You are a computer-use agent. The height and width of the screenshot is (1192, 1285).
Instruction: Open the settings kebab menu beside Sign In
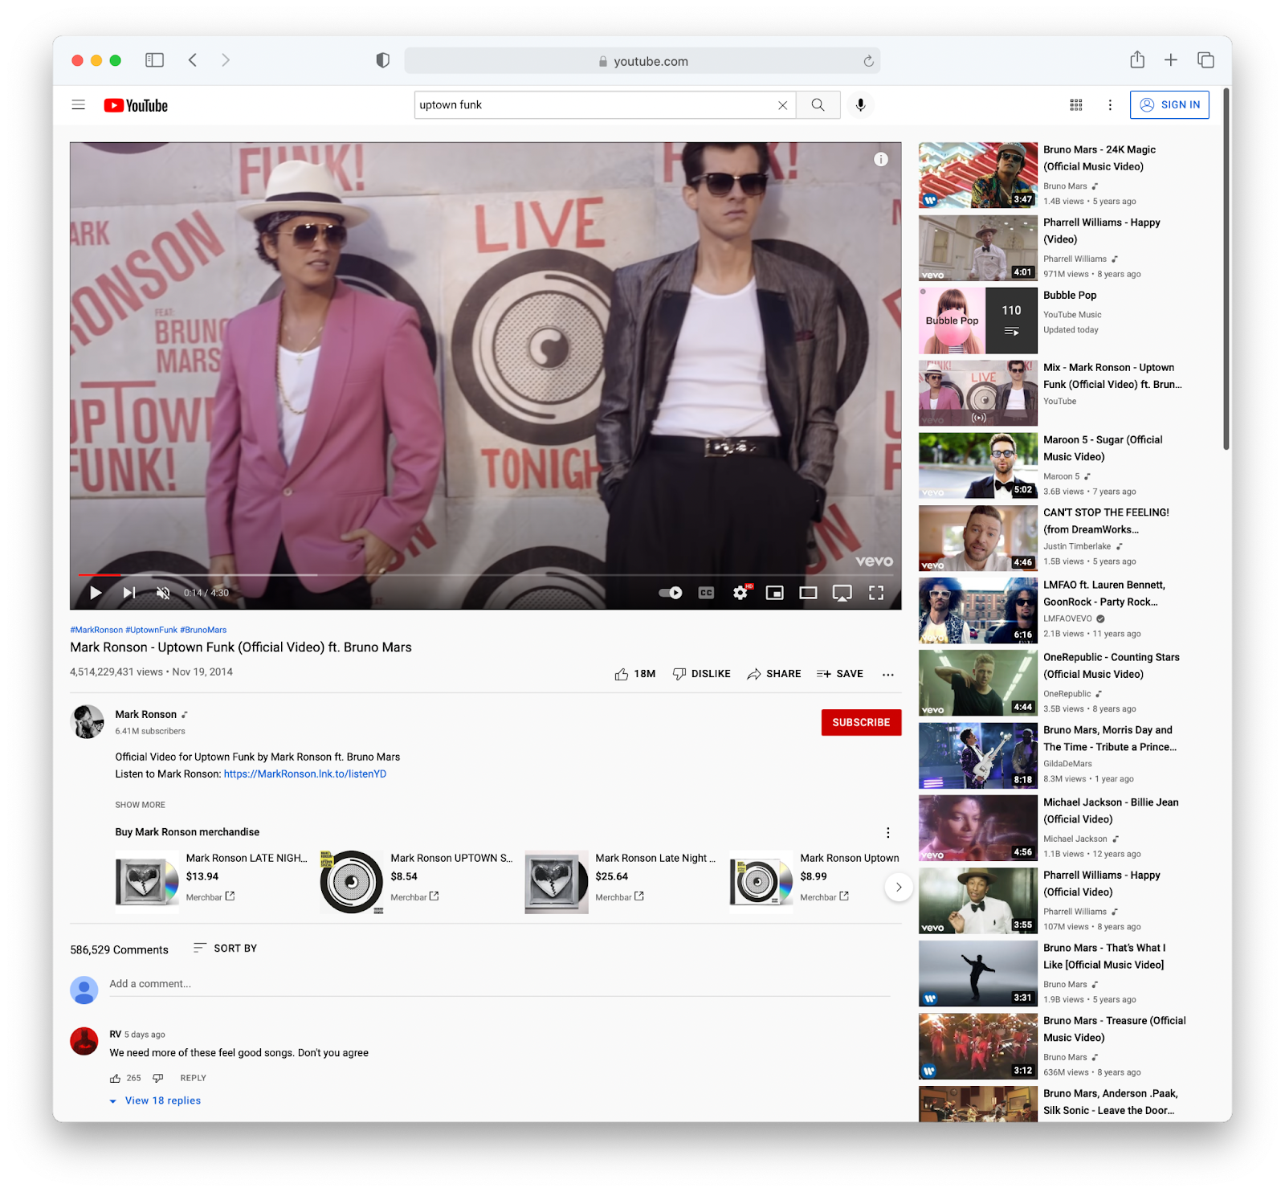[x=1110, y=105]
